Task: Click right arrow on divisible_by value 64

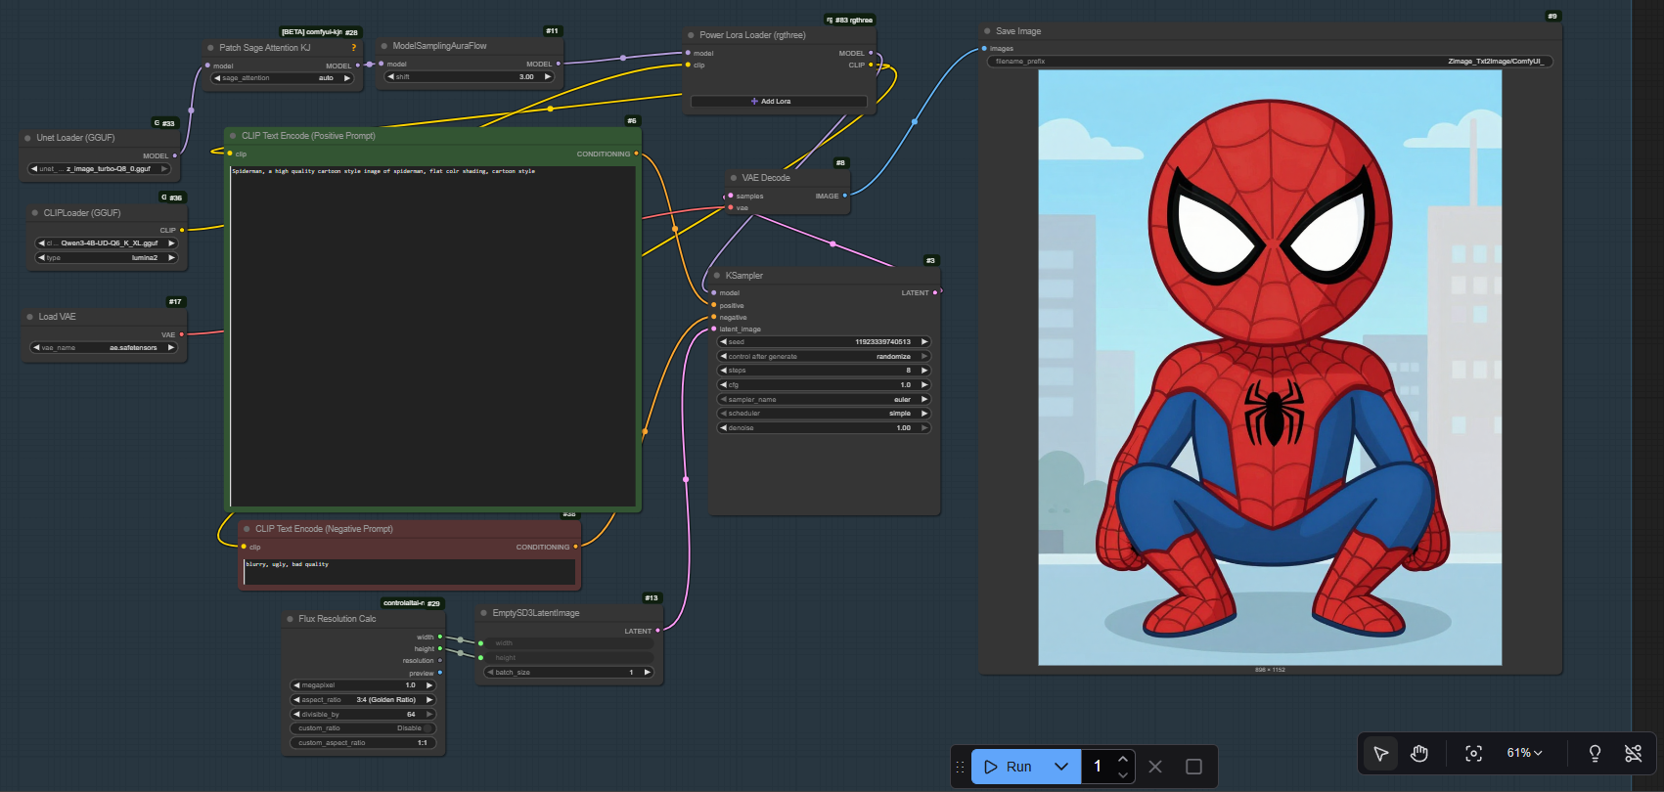Action: [428, 715]
